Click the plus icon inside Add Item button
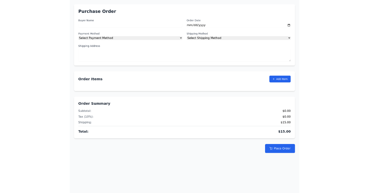This screenshot has height=193, width=369. point(274,79)
